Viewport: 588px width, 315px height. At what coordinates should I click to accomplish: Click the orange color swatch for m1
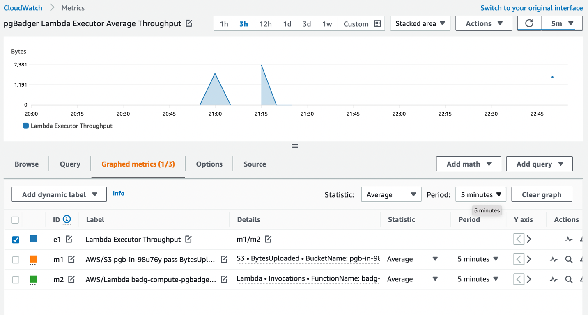tap(34, 259)
